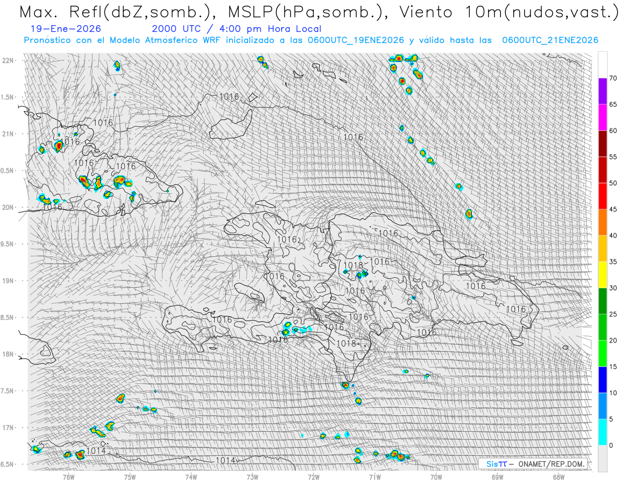Image resolution: width=627 pixels, height=484 pixels.
Task: Click the colorbar value '45'
Action: 614,209
